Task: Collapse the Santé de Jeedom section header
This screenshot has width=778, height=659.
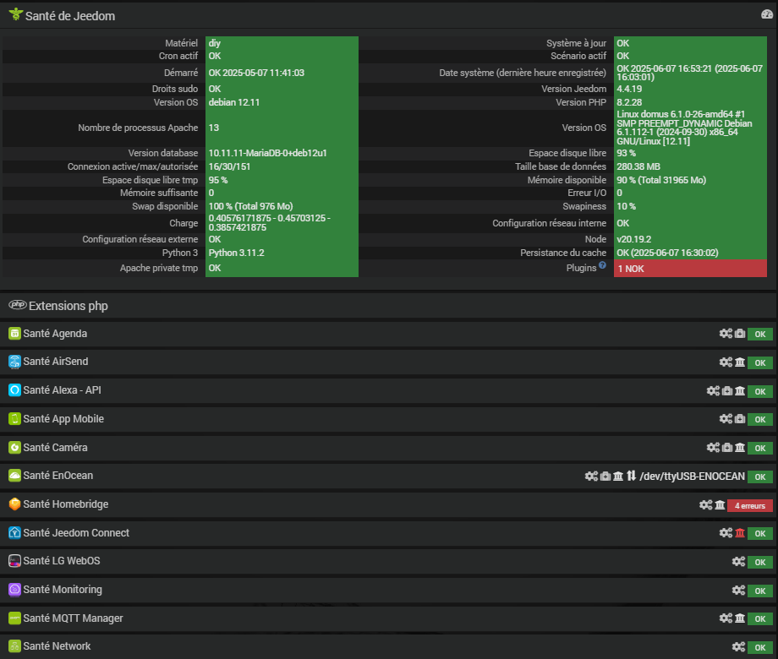Action: pos(389,16)
